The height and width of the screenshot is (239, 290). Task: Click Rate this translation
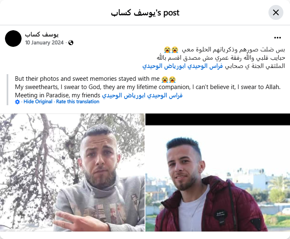point(78,101)
